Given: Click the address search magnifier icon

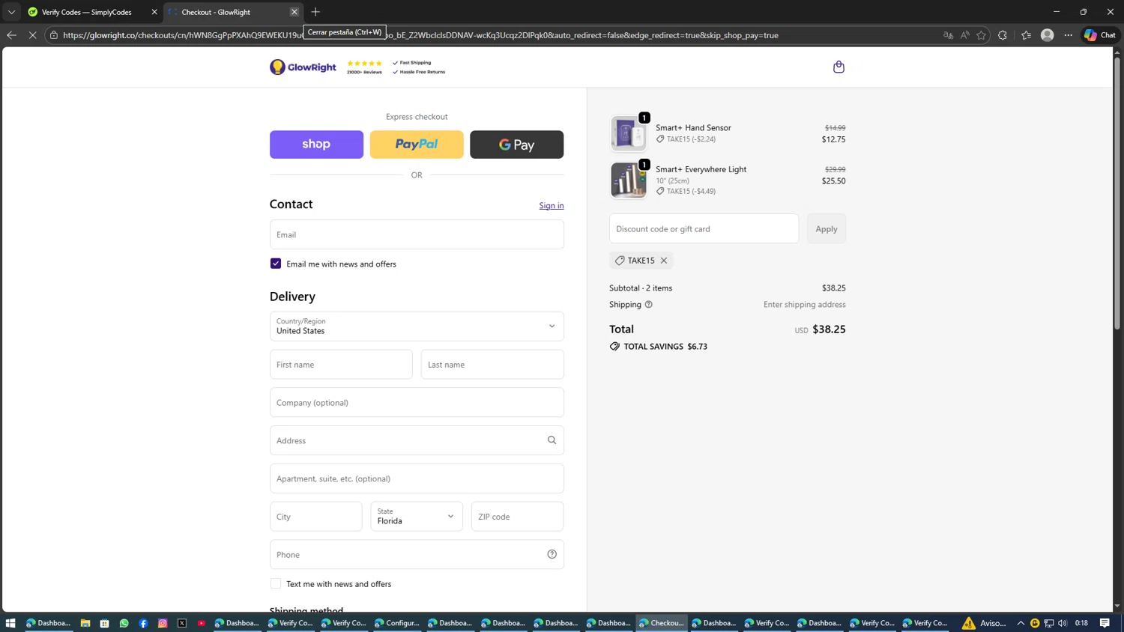Looking at the screenshot, I should [552, 440].
